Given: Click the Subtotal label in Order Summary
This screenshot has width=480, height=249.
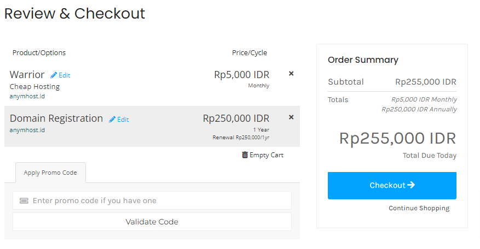Looking at the screenshot, I should (345, 82).
